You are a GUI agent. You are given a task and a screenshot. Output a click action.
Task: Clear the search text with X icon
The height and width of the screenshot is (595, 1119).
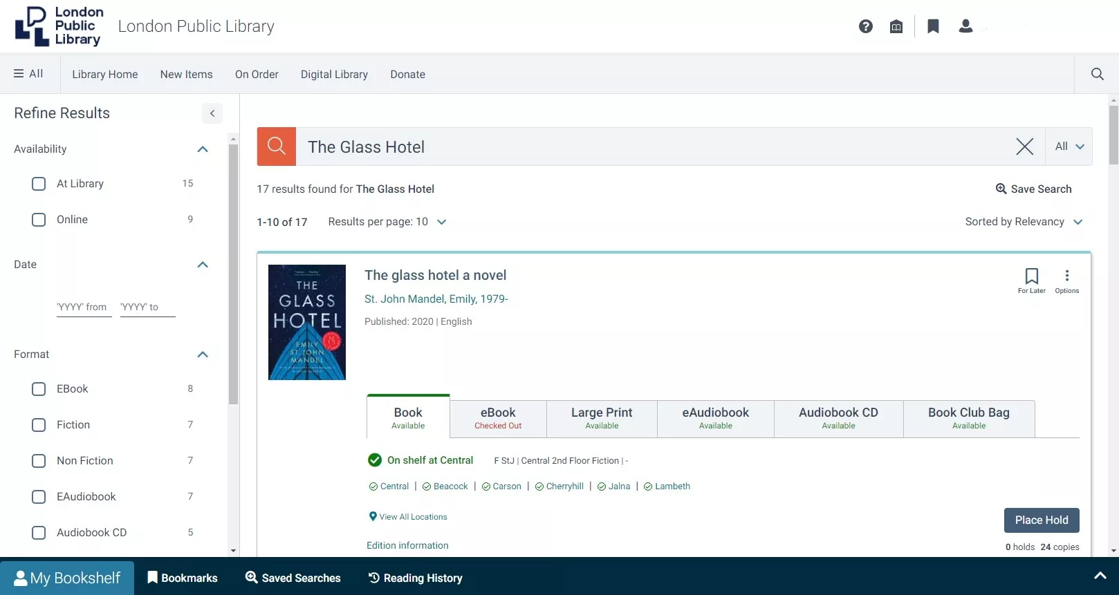pyautogui.click(x=1024, y=147)
